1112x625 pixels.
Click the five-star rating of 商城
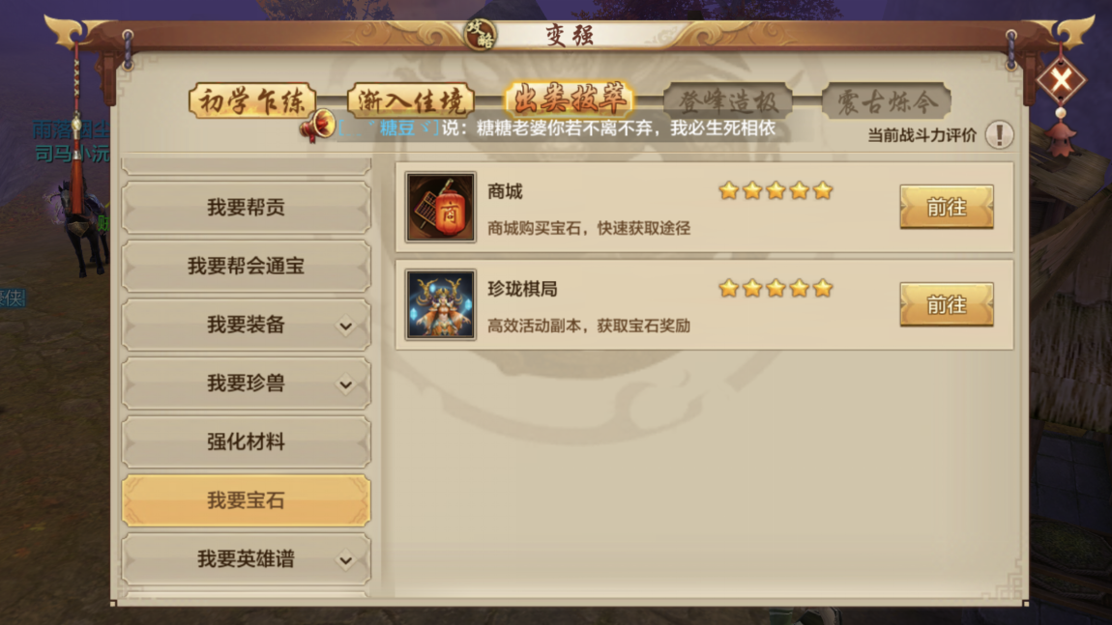[775, 190]
